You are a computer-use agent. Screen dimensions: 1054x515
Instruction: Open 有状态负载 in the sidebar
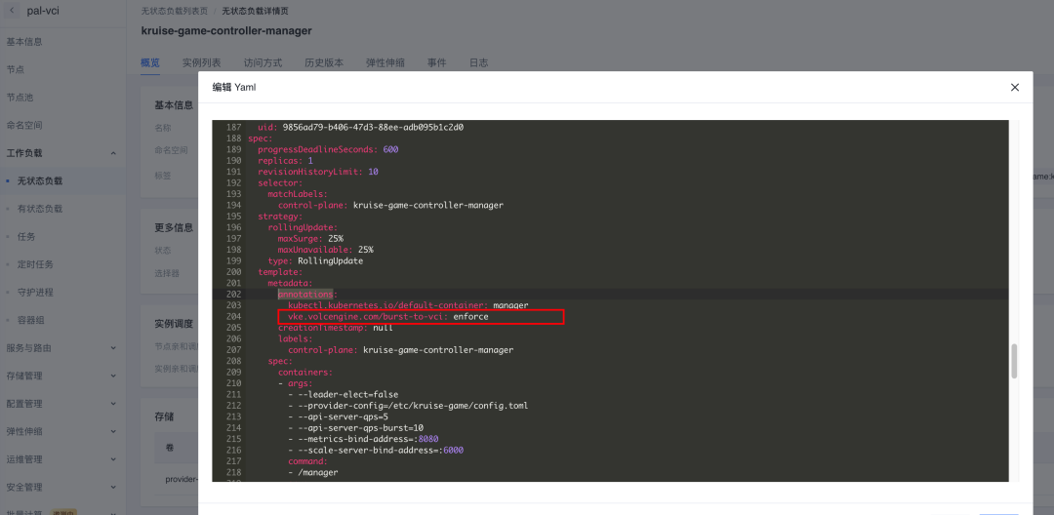40,209
